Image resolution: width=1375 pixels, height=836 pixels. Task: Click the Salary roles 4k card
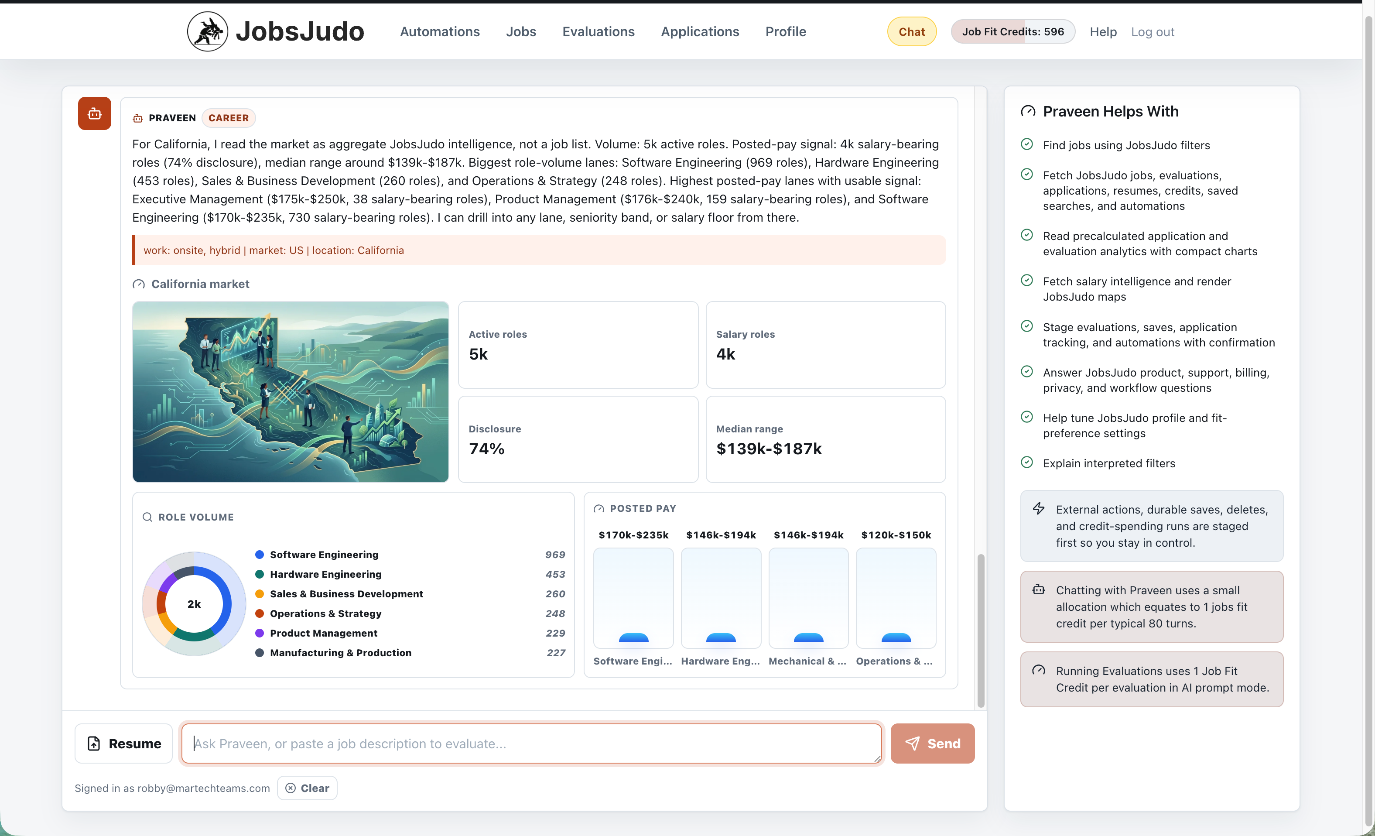(825, 345)
